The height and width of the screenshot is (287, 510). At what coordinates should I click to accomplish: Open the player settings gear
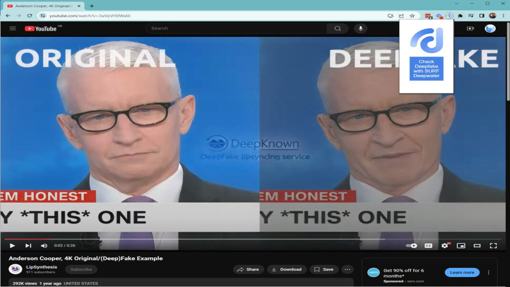pos(445,245)
